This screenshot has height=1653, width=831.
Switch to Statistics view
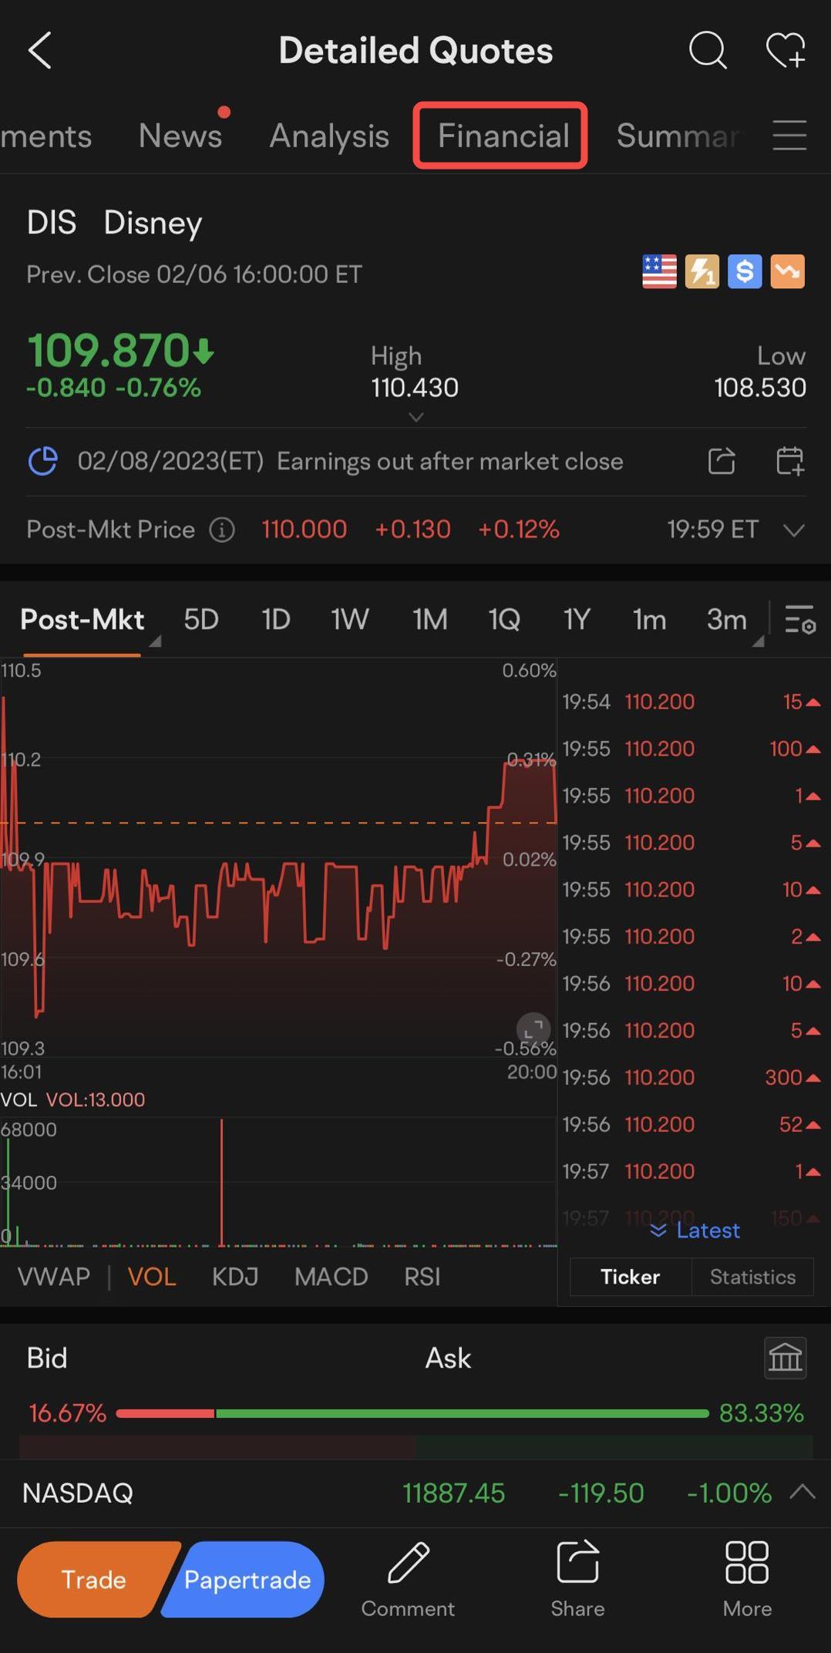click(752, 1277)
